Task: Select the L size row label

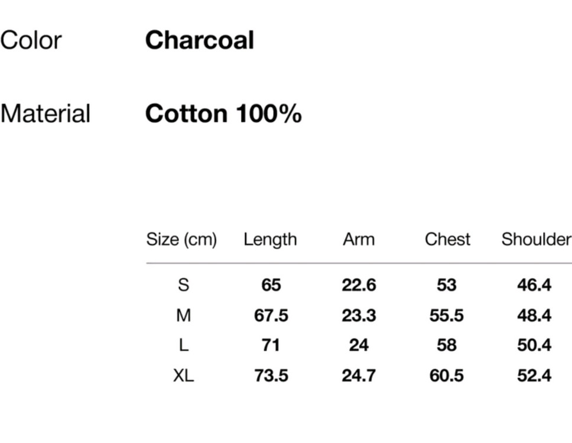Action: click(x=183, y=345)
